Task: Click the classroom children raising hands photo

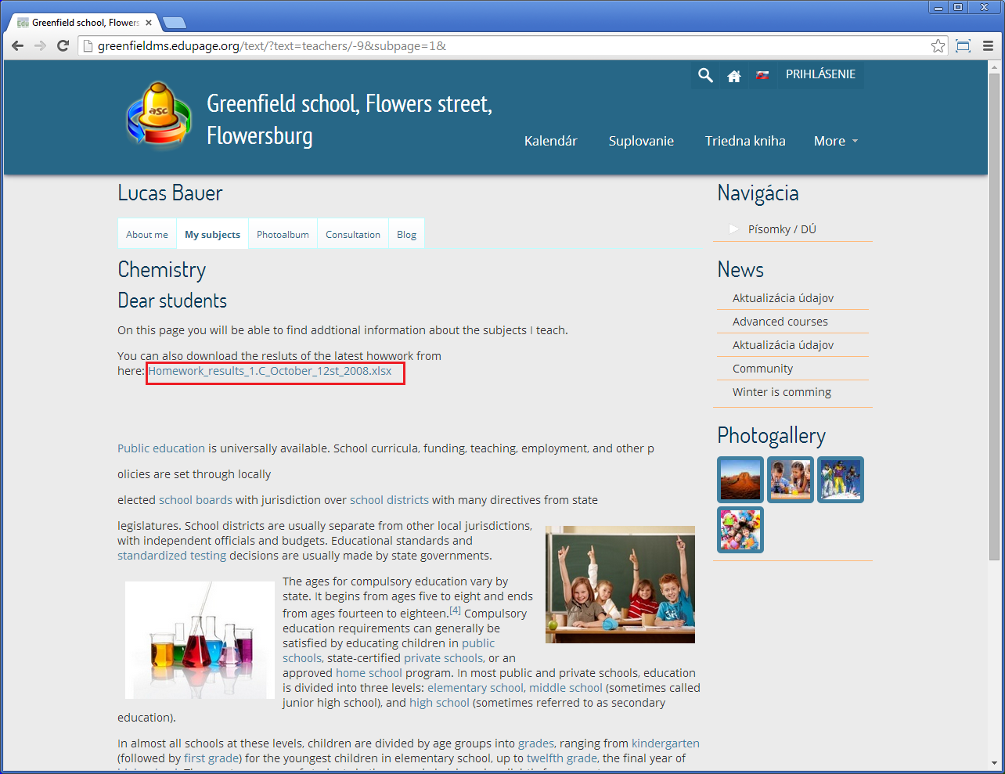Action: (x=620, y=585)
